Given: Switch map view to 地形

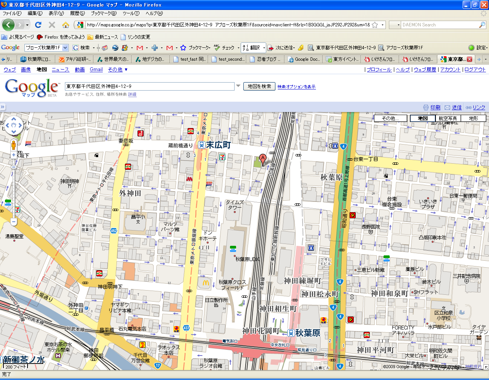Looking at the screenshot, I should coord(473,119).
